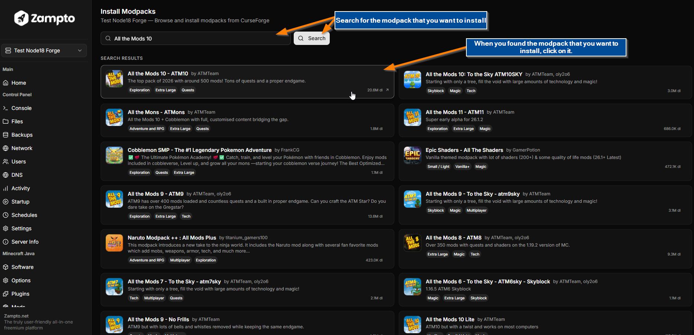Image resolution: width=694 pixels, height=335 pixels.
Task: Click the magnifier icon in search field
Action: click(108, 38)
